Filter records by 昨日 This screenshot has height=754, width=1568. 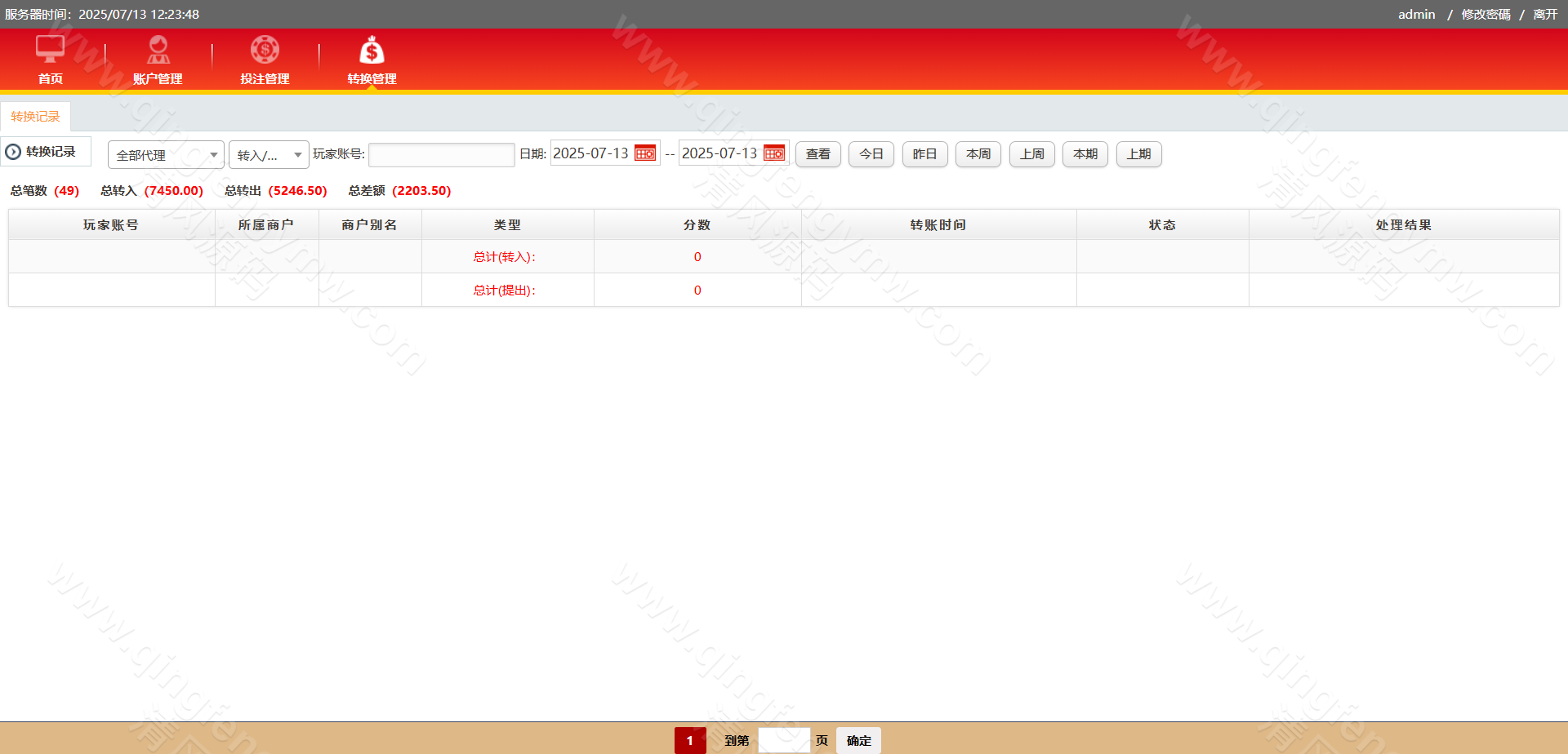[924, 154]
